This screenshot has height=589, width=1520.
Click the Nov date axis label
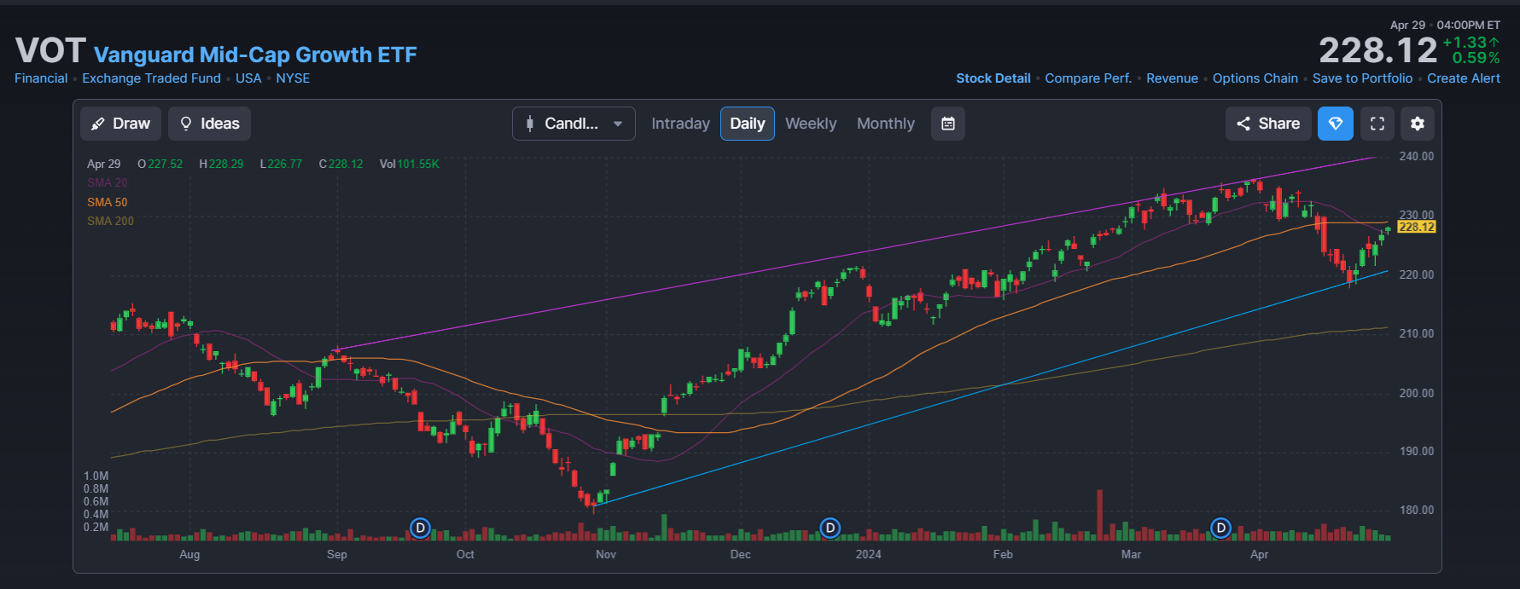pos(606,554)
